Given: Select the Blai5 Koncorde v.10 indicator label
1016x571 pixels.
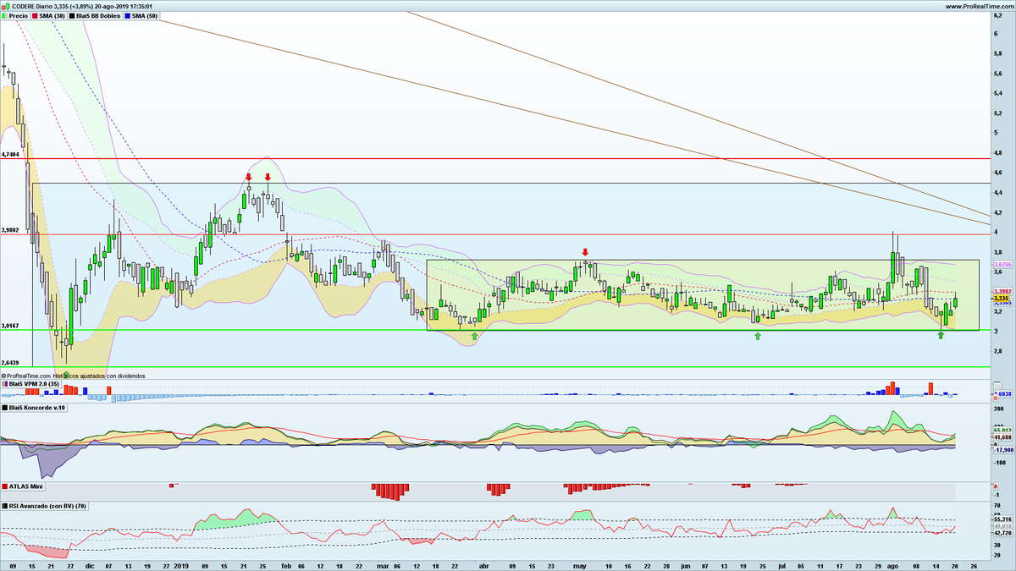Looking at the screenshot, I should pos(36,408).
